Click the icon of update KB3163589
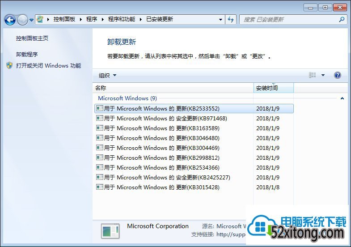The image size is (351, 247). (x=100, y=128)
